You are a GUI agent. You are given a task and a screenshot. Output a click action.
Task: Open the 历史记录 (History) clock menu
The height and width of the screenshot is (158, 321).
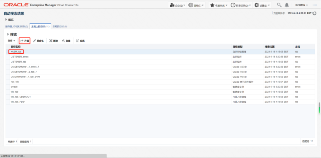[241, 5]
